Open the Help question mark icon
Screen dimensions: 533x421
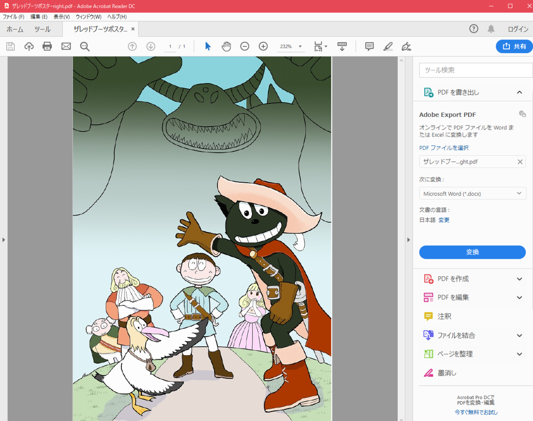(474, 29)
